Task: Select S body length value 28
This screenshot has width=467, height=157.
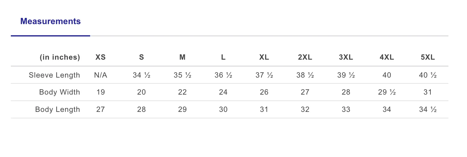Action: (x=142, y=109)
